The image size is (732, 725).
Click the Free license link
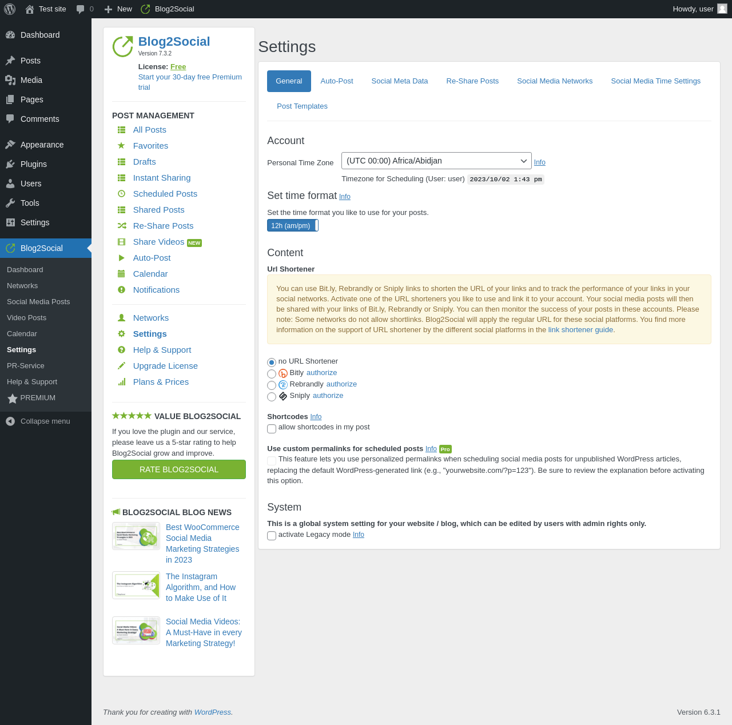click(x=178, y=67)
